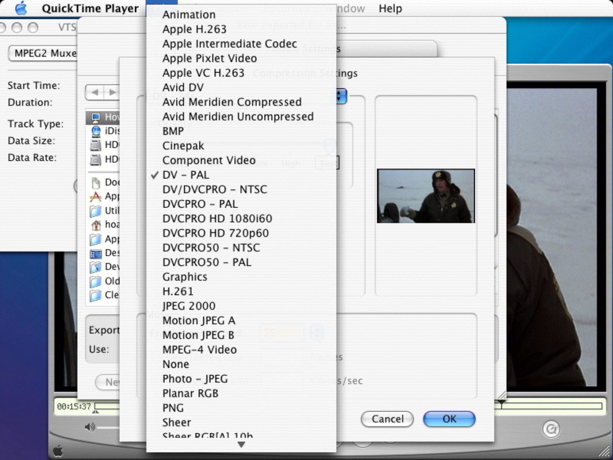Screen dimensions: 613x460
Task: Click the video preview thumbnail
Action: click(x=426, y=196)
